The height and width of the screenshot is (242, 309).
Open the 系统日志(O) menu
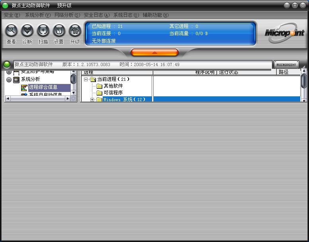126,15
